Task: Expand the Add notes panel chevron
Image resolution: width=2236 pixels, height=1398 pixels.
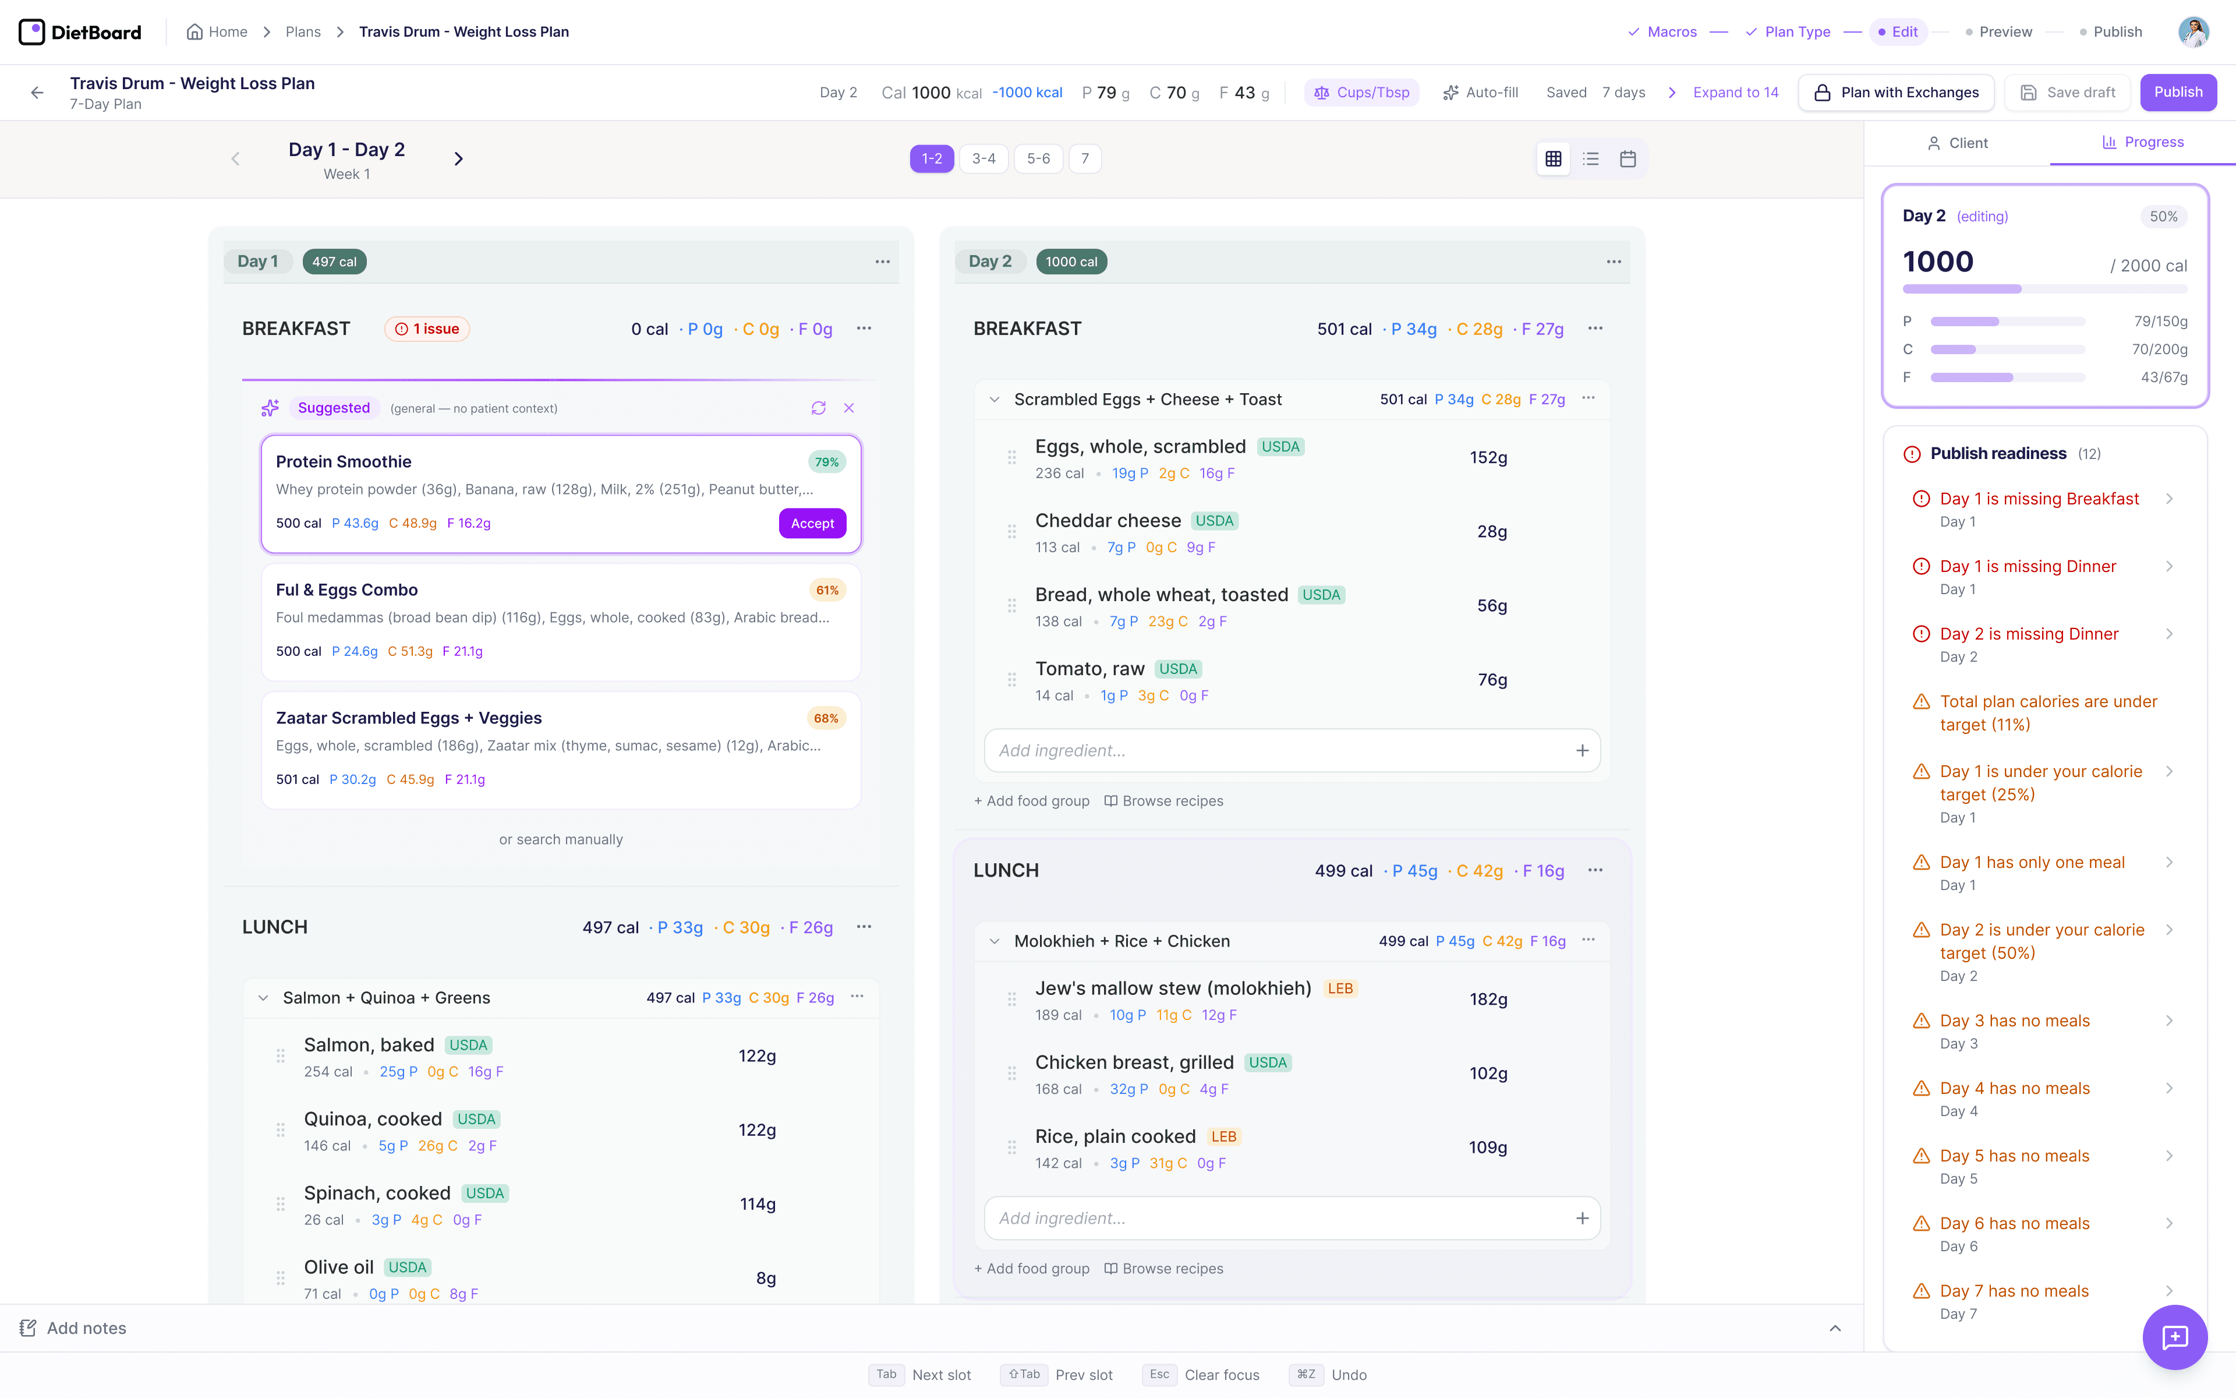Action: click(1835, 1329)
